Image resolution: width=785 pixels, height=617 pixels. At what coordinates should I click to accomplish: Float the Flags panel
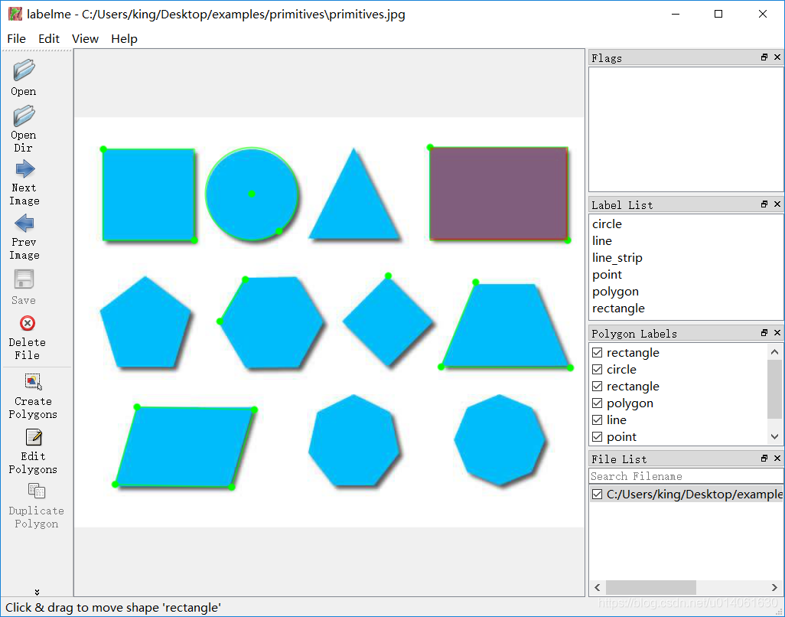point(764,57)
